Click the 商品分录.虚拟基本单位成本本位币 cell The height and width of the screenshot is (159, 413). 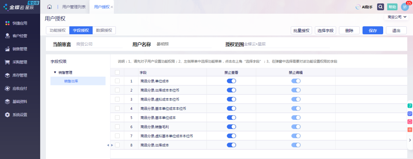[x=172, y=136]
